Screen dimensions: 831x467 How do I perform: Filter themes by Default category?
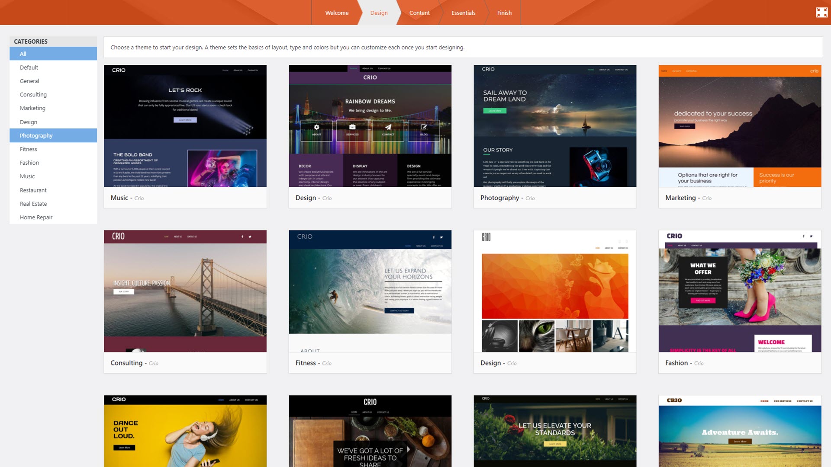tap(53, 67)
